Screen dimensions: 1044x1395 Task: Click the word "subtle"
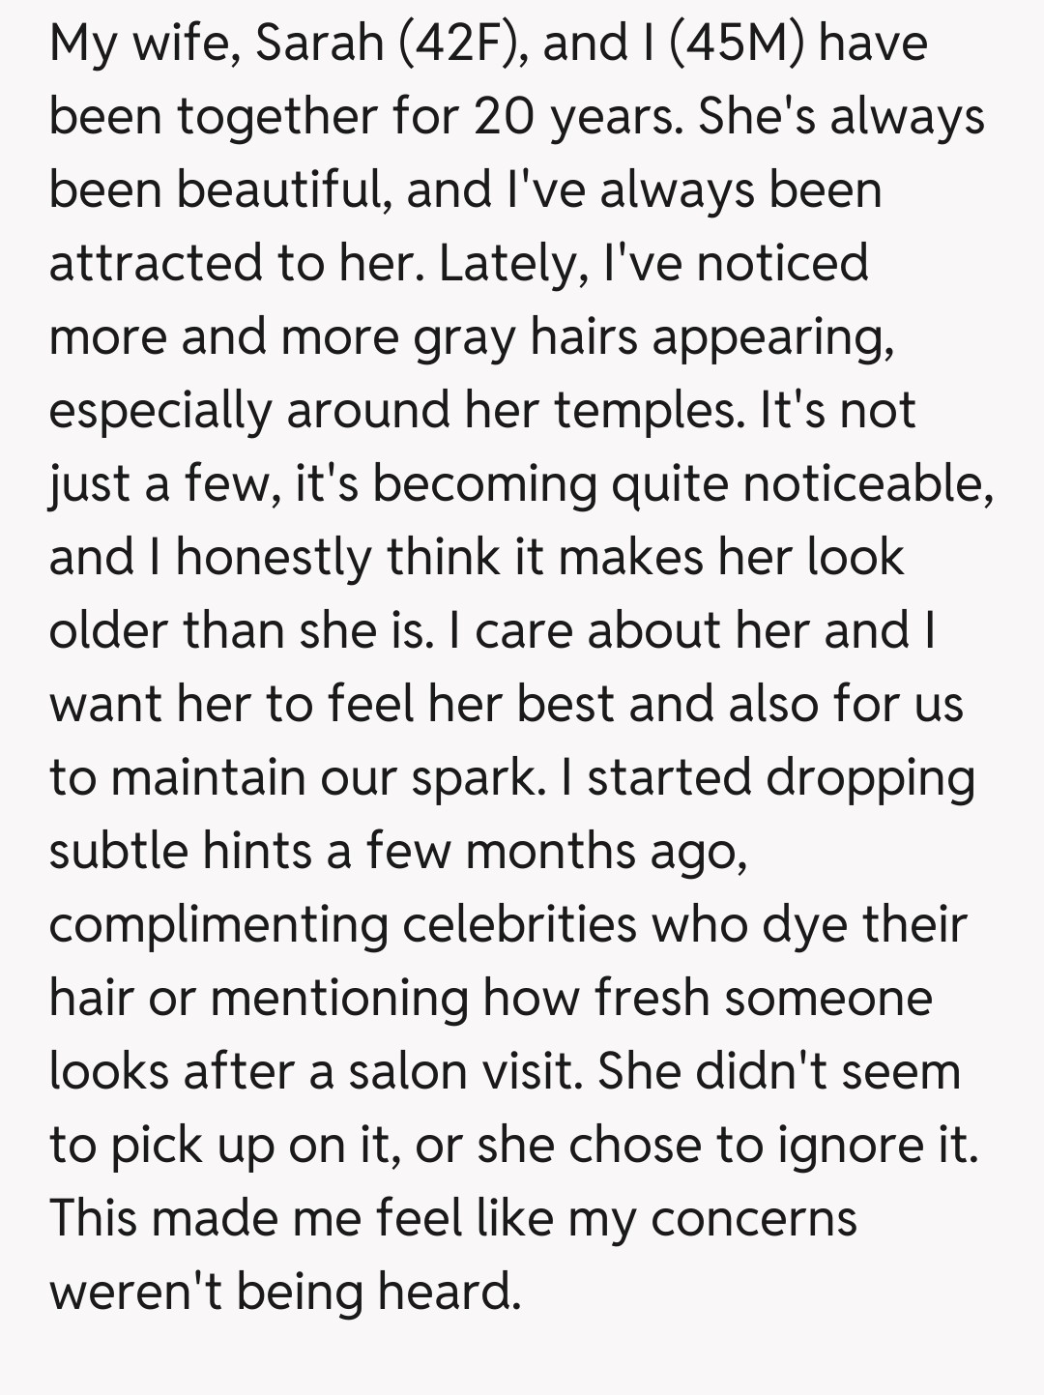point(118,852)
